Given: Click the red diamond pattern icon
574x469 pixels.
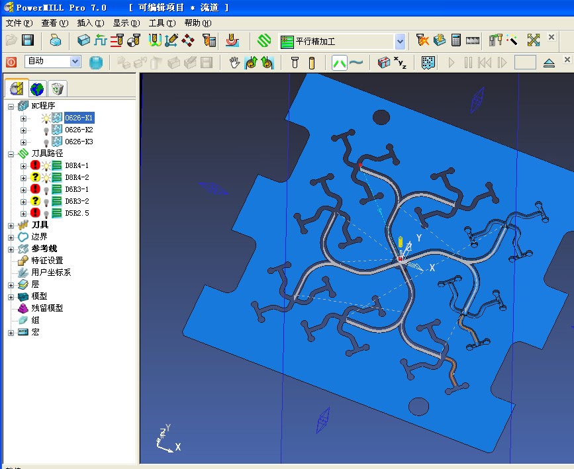Looking at the screenshot, I should tap(188, 40).
